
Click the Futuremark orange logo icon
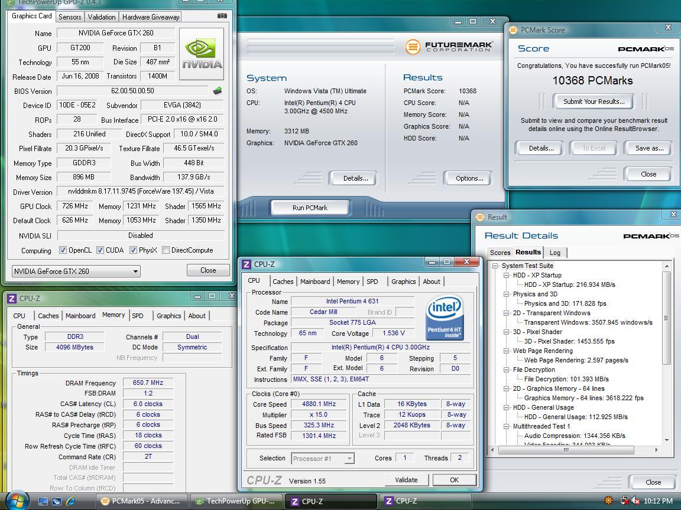point(413,47)
